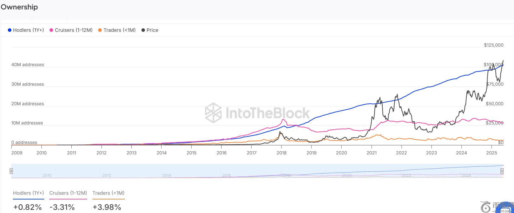The image size is (514, 213).
Task: Click the 2021 label on the x-axis
Action: tap(372, 153)
